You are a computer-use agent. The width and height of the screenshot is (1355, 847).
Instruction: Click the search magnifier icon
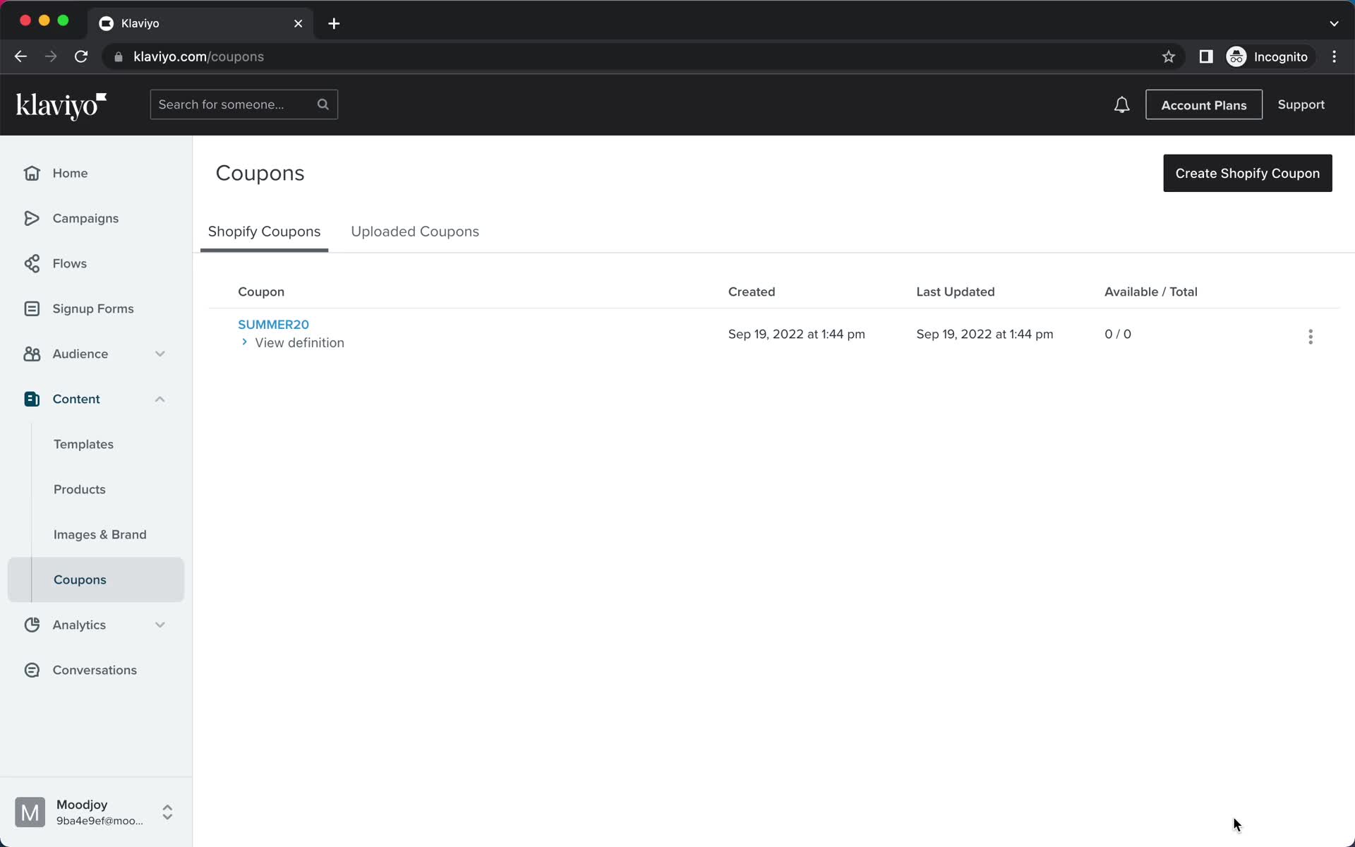pyautogui.click(x=323, y=104)
